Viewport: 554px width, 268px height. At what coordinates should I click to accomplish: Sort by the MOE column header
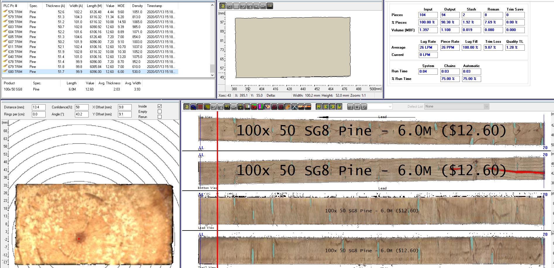122,6
